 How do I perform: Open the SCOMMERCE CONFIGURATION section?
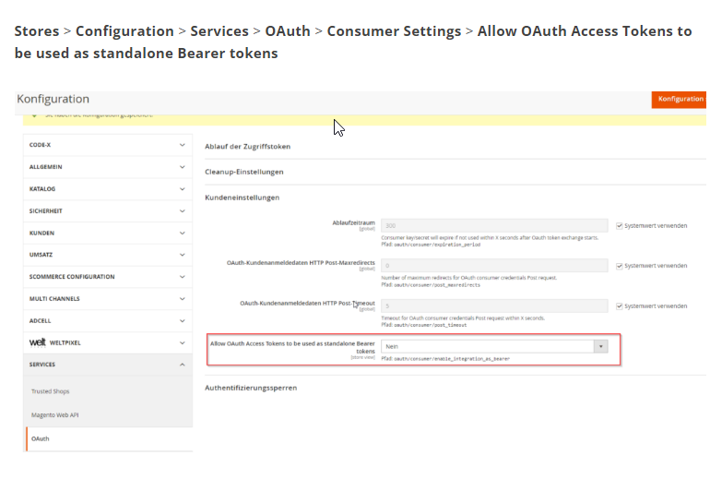pos(107,277)
